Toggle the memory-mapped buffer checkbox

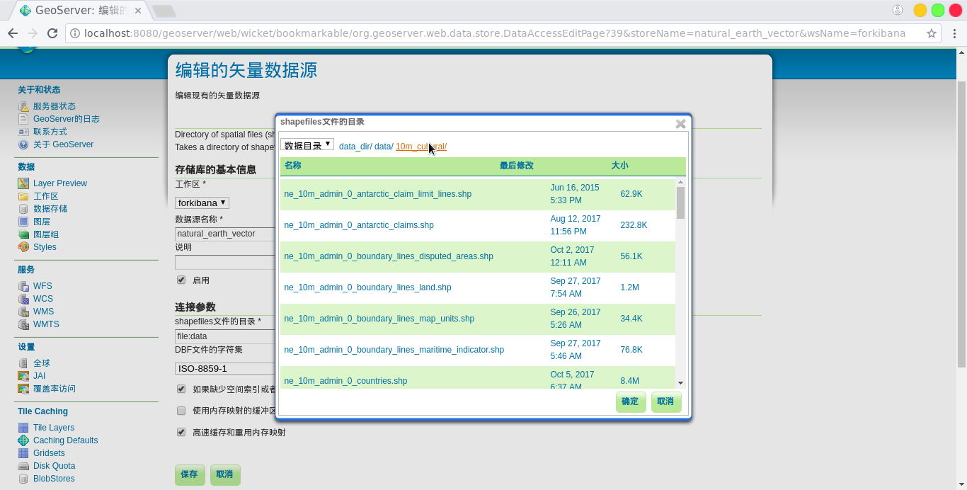coord(181,411)
